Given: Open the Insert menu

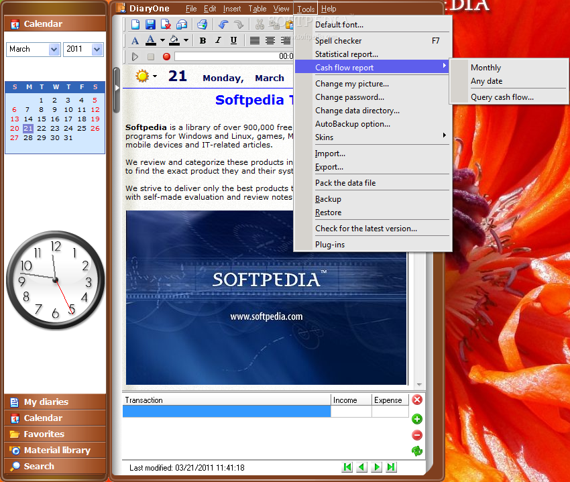Looking at the screenshot, I should pos(232,9).
